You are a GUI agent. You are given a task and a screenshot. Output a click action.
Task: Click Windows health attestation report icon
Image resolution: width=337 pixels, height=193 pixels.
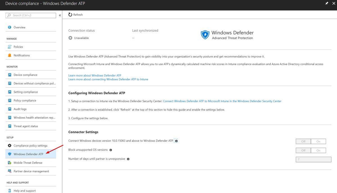[10, 118]
